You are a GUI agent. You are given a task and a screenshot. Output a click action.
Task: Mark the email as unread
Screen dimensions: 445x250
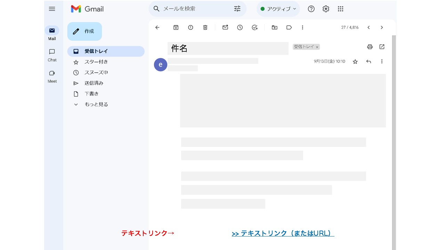[225, 27]
